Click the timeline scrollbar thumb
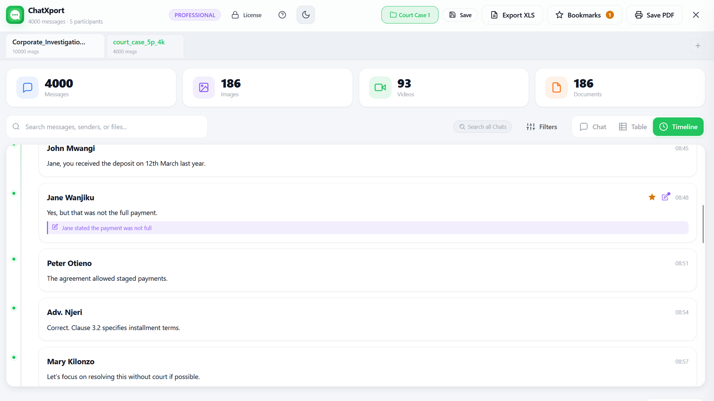 pyautogui.click(x=703, y=224)
